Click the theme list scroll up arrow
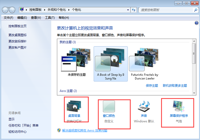Screen dimensions: 200x140 click(194, 41)
